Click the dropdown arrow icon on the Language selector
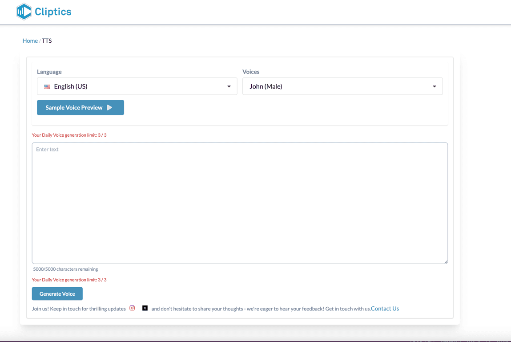511x342 pixels. pyautogui.click(x=229, y=86)
